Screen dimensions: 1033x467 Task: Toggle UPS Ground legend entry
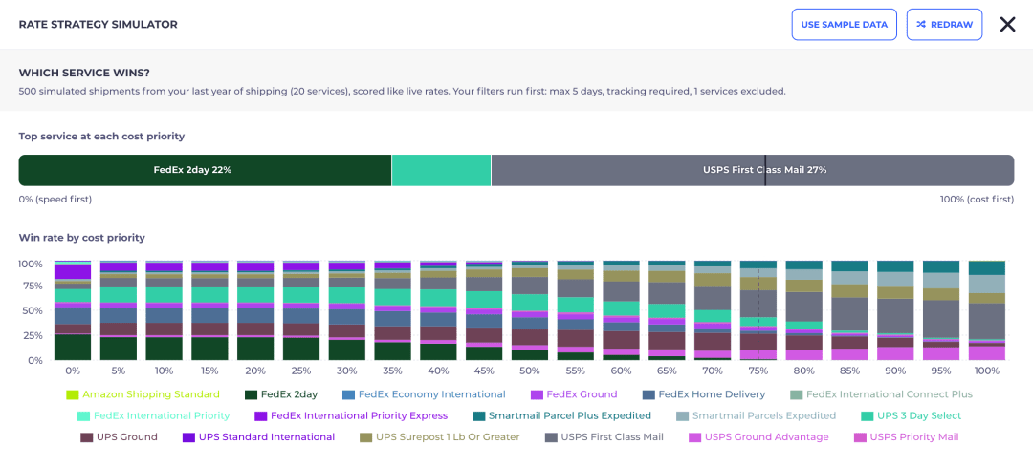pos(119,436)
